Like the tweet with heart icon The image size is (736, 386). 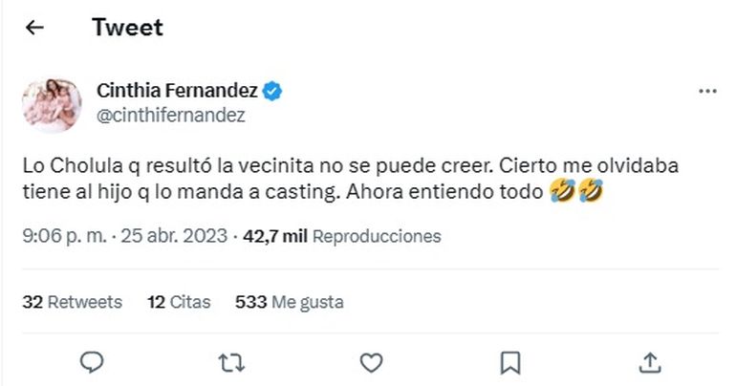[x=371, y=361]
